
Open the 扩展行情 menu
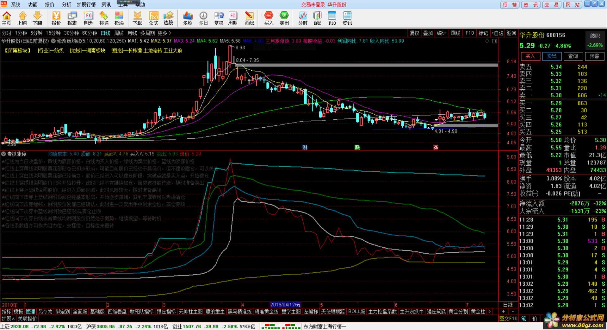[x=86, y=4]
